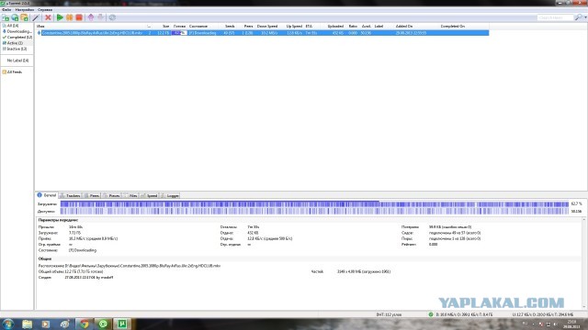Open the search provider dropdown arrow
The image size is (588, 330).
coord(585,17)
